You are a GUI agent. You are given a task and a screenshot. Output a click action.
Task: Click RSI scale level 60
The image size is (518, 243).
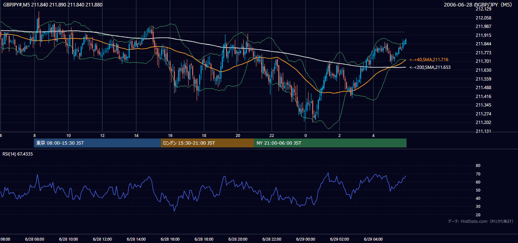pyautogui.click(x=478, y=182)
